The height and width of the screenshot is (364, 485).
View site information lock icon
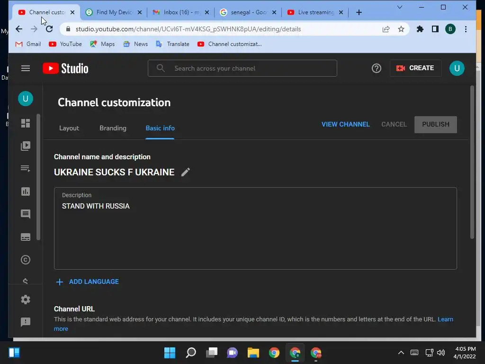point(68,29)
